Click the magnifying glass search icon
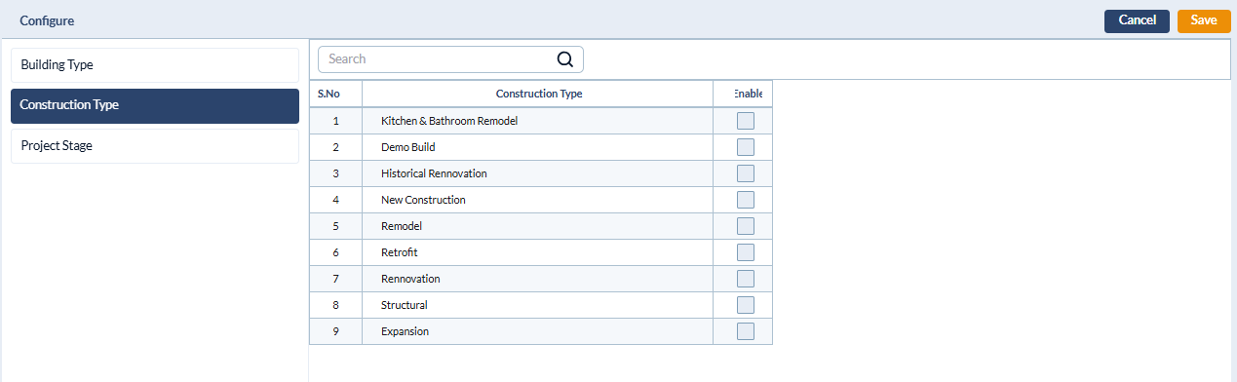 pos(565,59)
